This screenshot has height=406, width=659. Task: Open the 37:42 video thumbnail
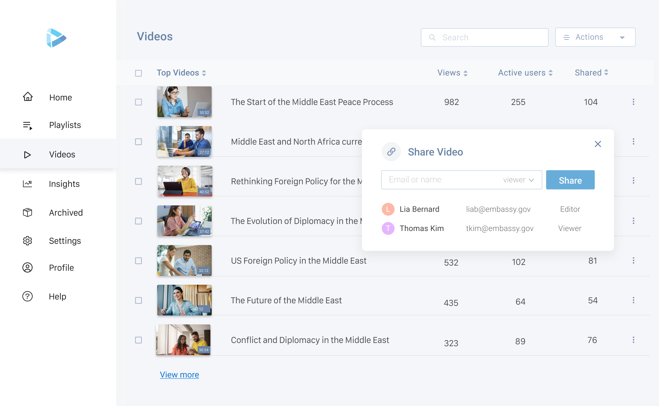[184, 221]
